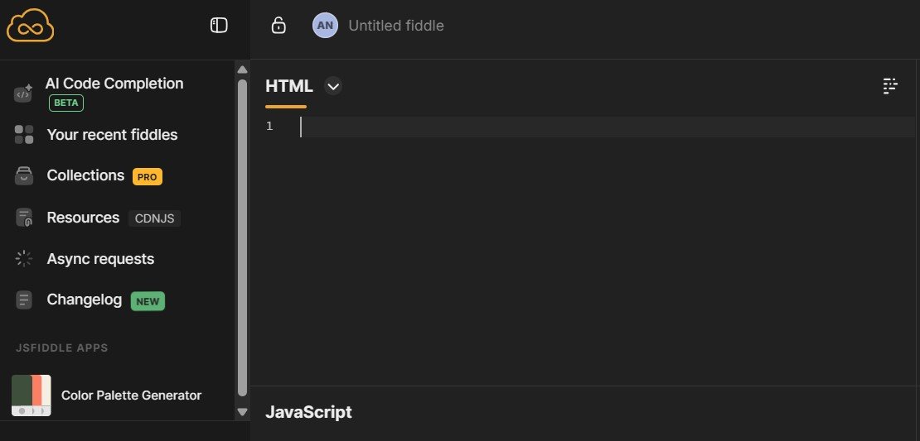Click the tidy code icon
This screenshot has height=441, width=920.
(x=890, y=86)
